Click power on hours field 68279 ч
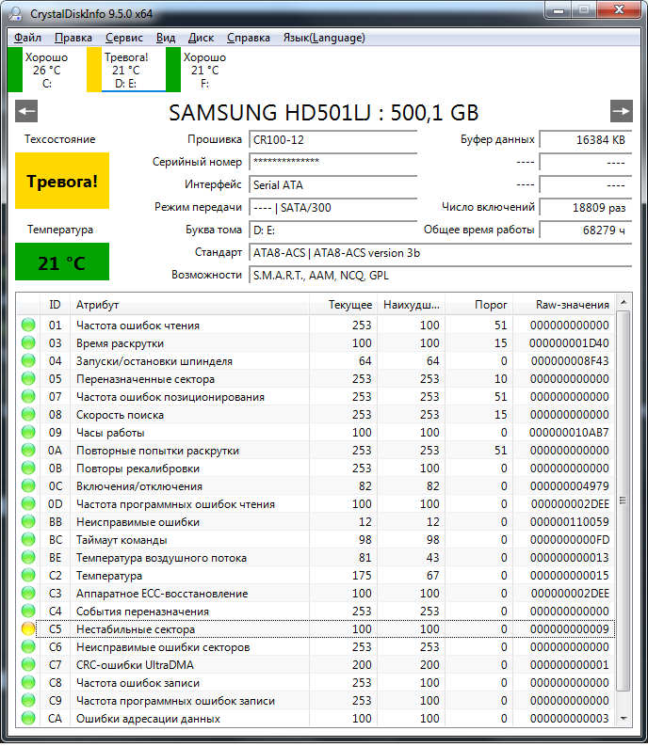Image resolution: width=648 pixels, height=747 pixels. (586, 230)
